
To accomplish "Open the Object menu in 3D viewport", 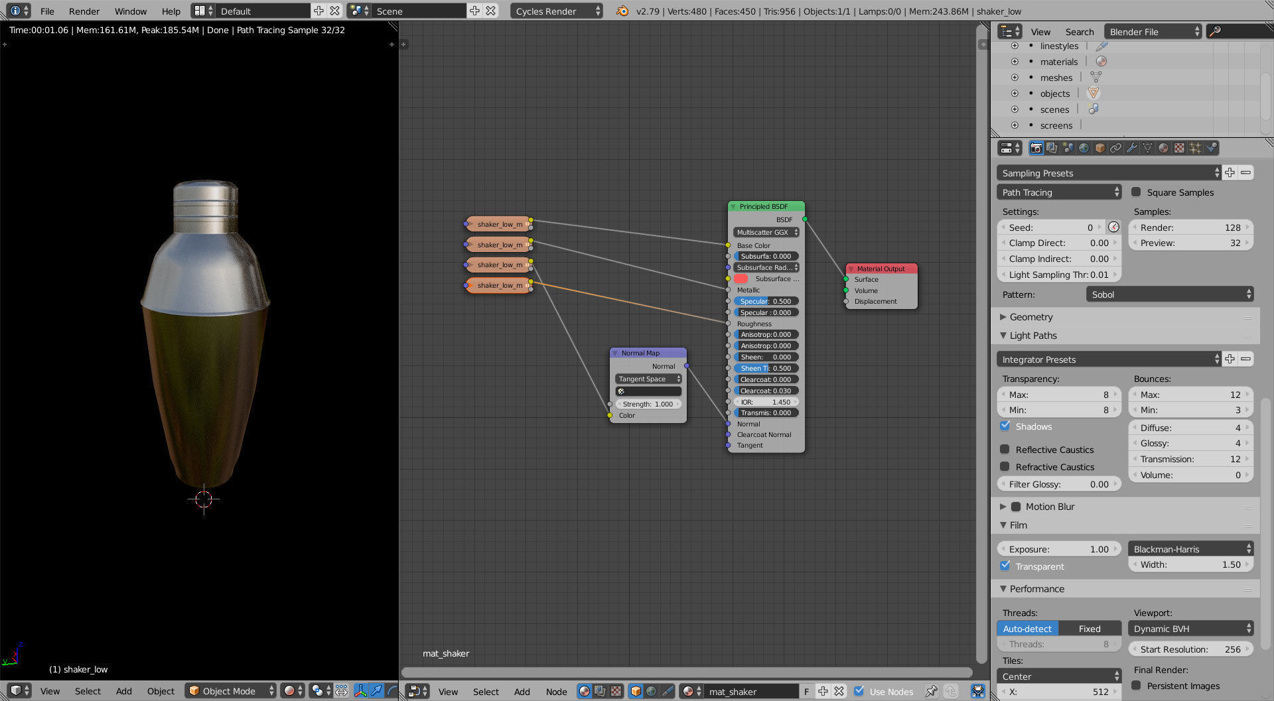I will pos(161,691).
